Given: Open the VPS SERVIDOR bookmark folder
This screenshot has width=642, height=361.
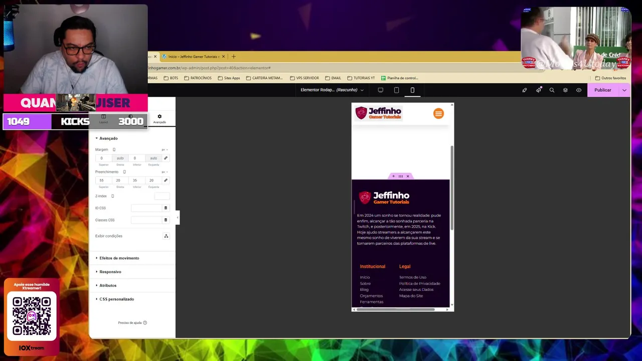Looking at the screenshot, I should click(304, 78).
